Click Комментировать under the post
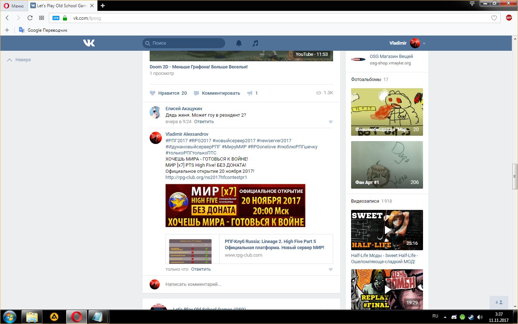The width and height of the screenshot is (518, 324). (x=217, y=93)
